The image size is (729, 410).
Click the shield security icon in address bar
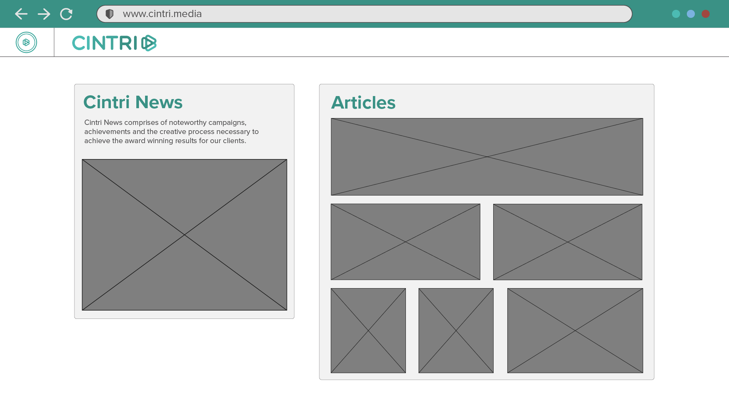pyautogui.click(x=109, y=14)
